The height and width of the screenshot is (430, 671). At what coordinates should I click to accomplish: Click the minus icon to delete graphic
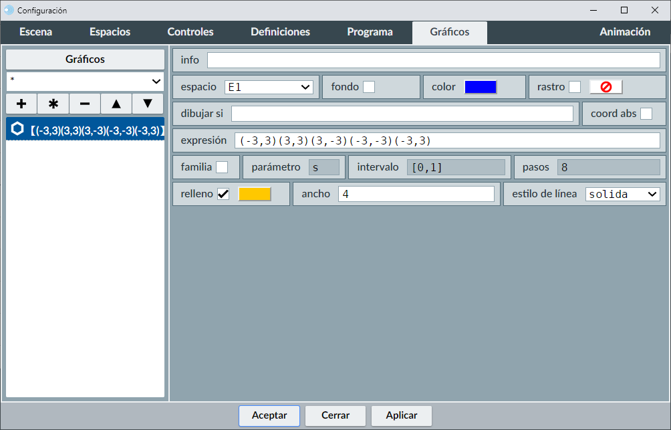(85, 104)
